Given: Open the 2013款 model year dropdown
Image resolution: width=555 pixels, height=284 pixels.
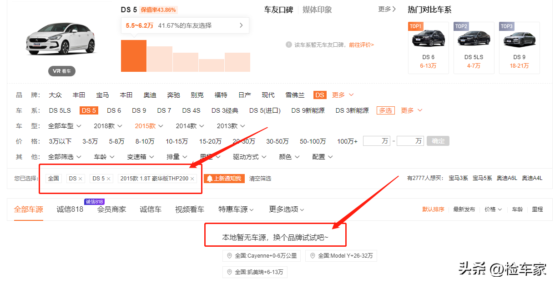Looking at the screenshot, I should [231, 126].
